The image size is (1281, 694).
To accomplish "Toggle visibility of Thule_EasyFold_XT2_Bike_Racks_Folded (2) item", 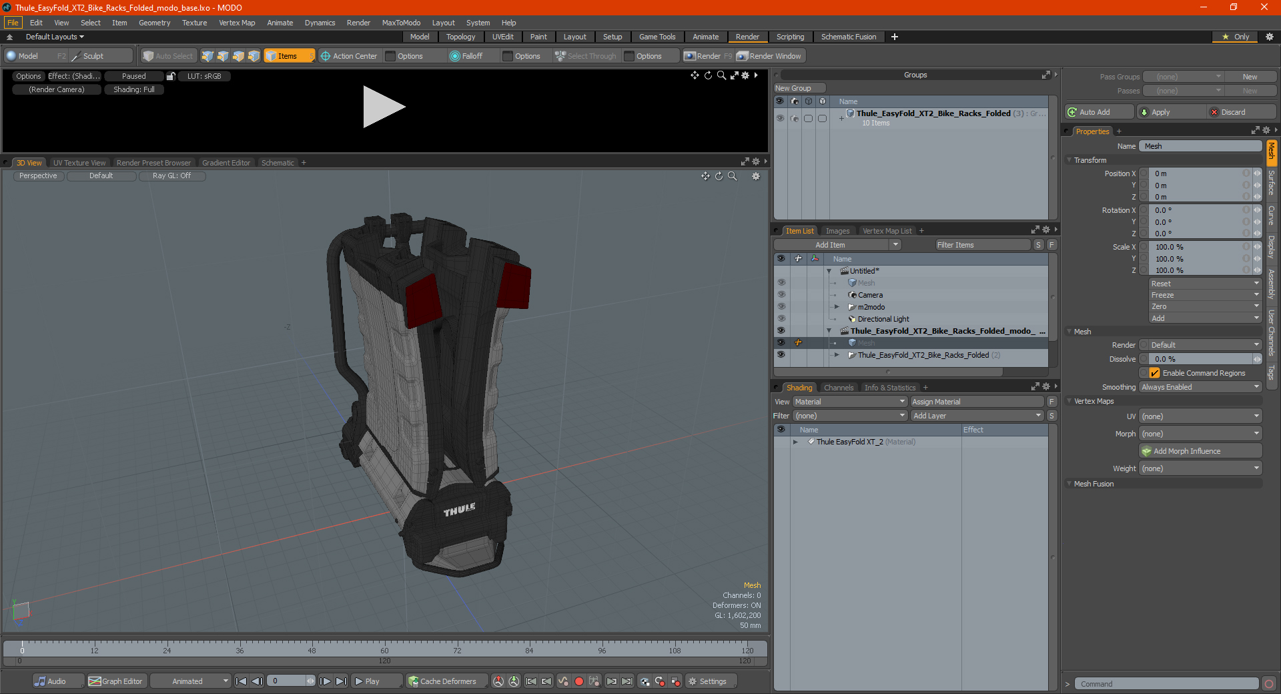I will (x=781, y=354).
